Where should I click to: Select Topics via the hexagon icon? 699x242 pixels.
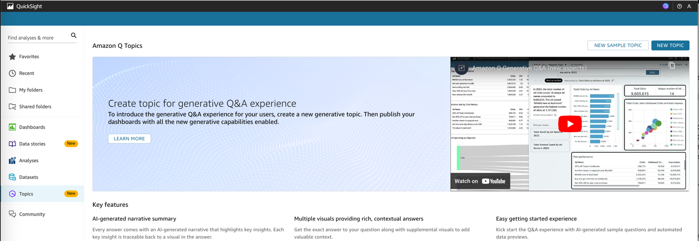(x=12, y=194)
